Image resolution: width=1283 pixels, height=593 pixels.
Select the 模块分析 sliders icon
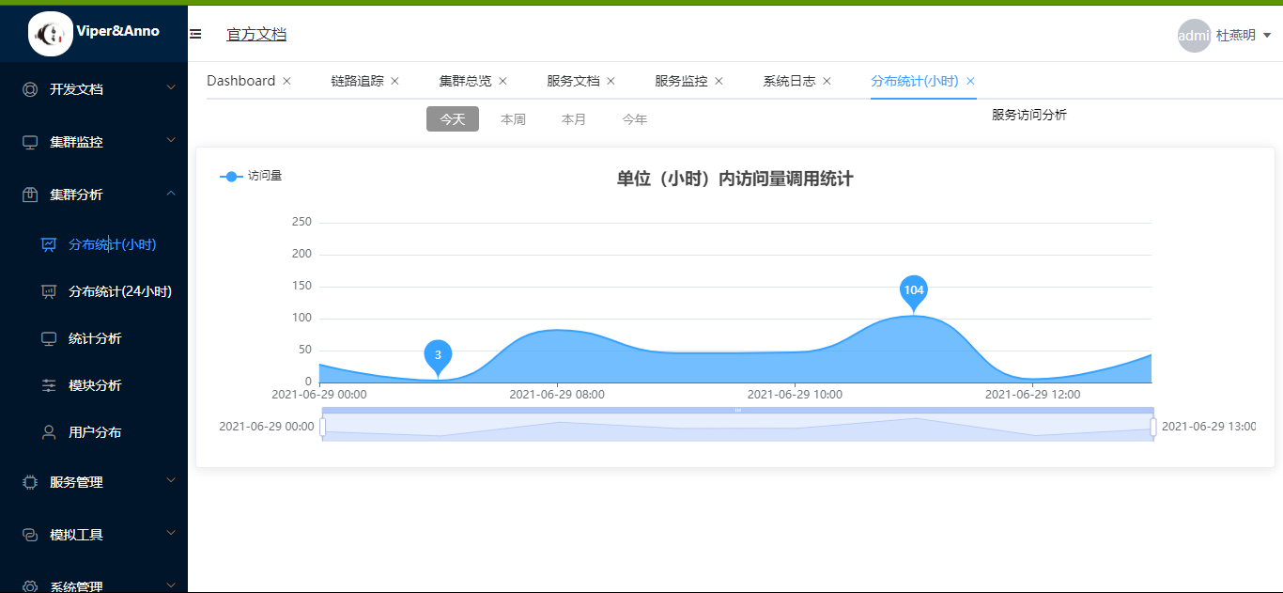click(49, 384)
